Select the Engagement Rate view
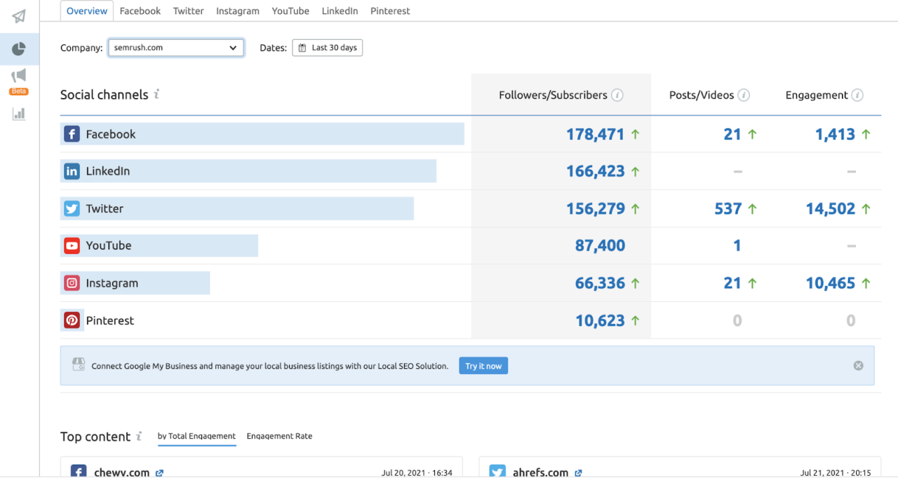 pyautogui.click(x=279, y=436)
